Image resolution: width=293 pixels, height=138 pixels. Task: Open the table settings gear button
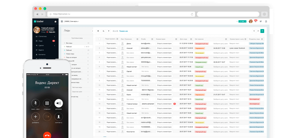pos(98,31)
